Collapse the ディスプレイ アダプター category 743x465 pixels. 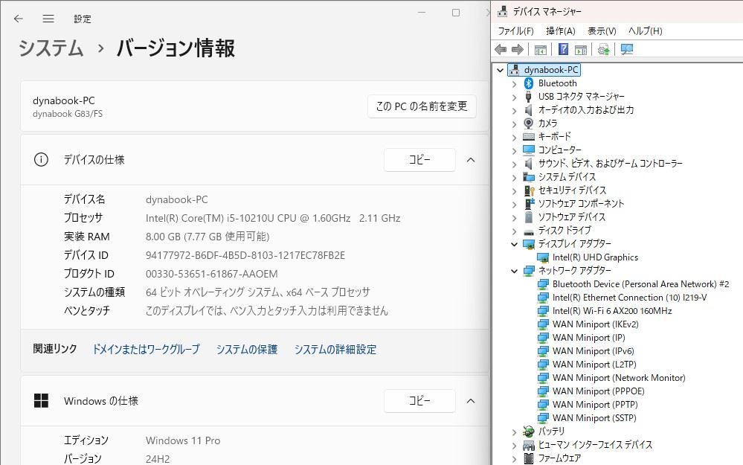pos(515,244)
